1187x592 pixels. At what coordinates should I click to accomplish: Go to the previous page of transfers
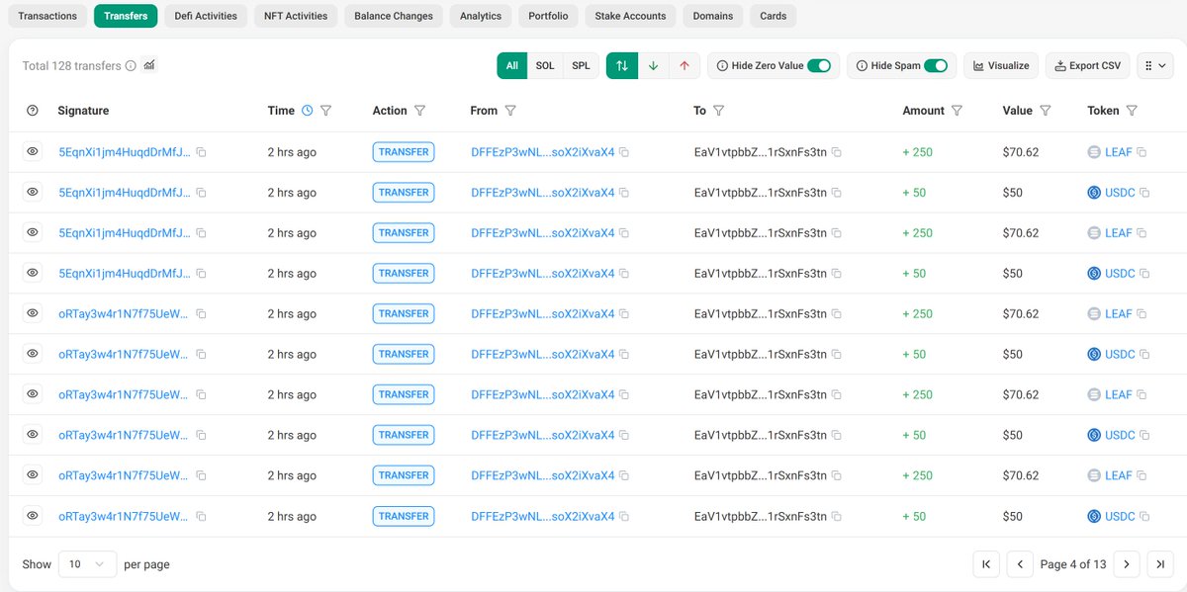[x=1020, y=564]
